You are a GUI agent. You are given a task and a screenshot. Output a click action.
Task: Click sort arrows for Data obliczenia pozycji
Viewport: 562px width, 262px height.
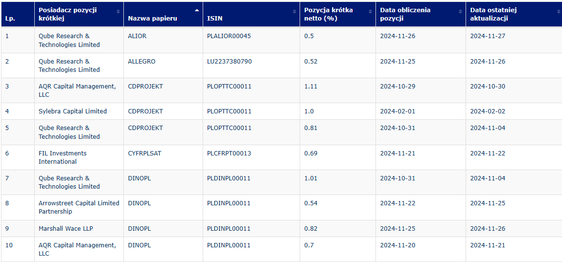tap(460, 11)
